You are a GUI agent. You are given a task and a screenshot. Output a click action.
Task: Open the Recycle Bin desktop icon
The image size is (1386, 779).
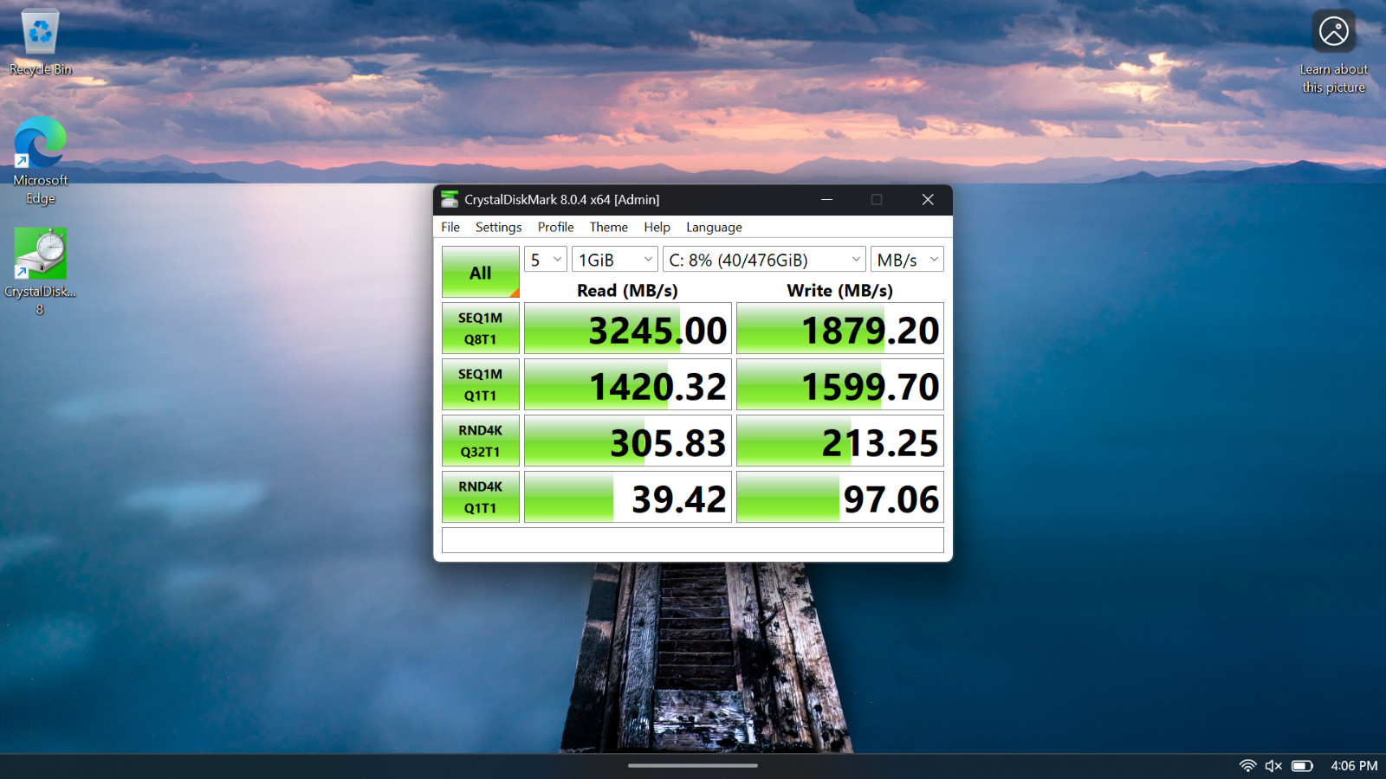tap(40, 42)
